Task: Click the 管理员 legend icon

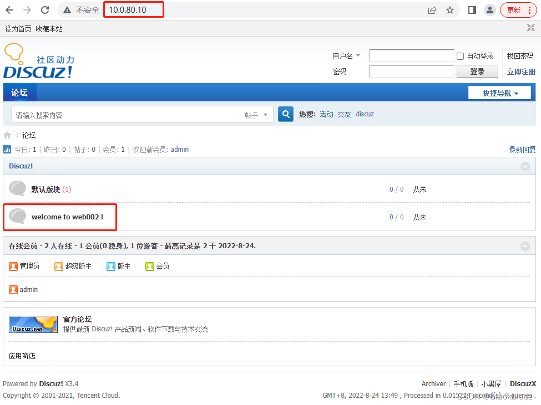Action: point(13,266)
